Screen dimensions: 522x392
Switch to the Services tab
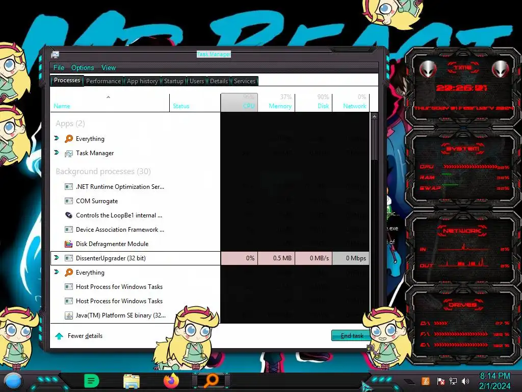coord(244,81)
